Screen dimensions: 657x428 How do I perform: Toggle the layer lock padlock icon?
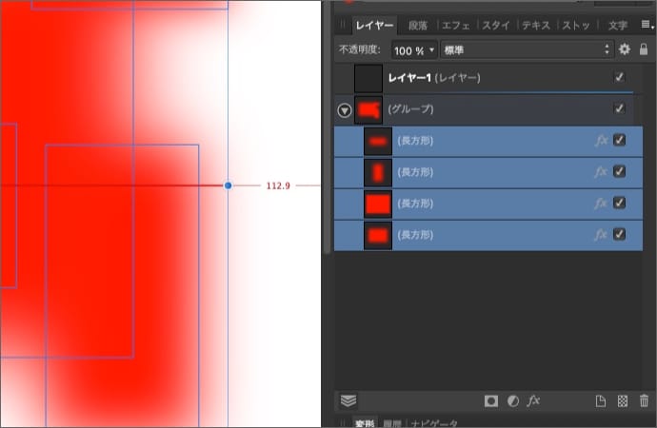[x=645, y=49]
